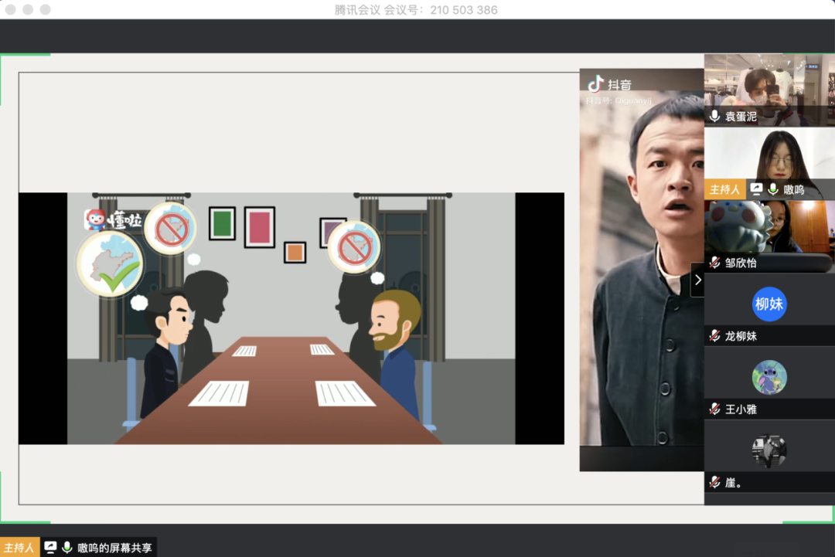Select 嗷呜's host video thumbnail
835x557 pixels.
click(x=769, y=155)
